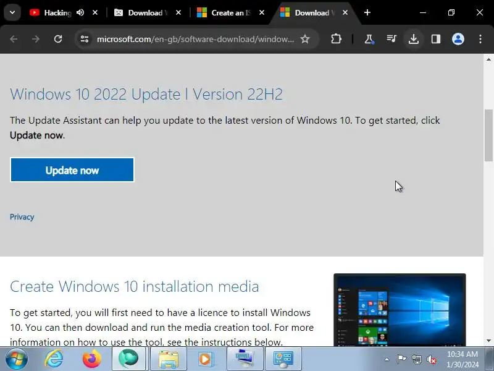Open the network tray icon
The width and height of the screenshot is (494, 371).
pos(417,359)
